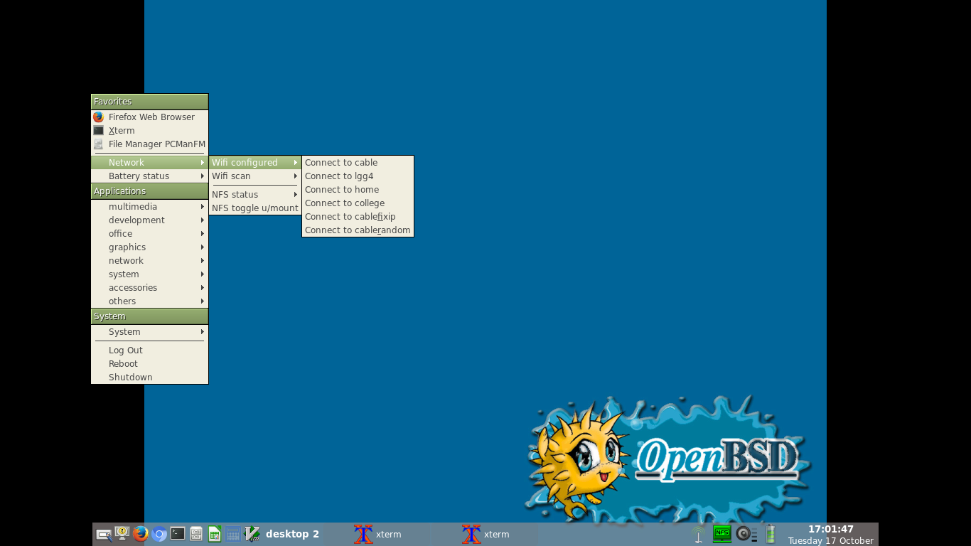Expand the office applications category

point(149,234)
